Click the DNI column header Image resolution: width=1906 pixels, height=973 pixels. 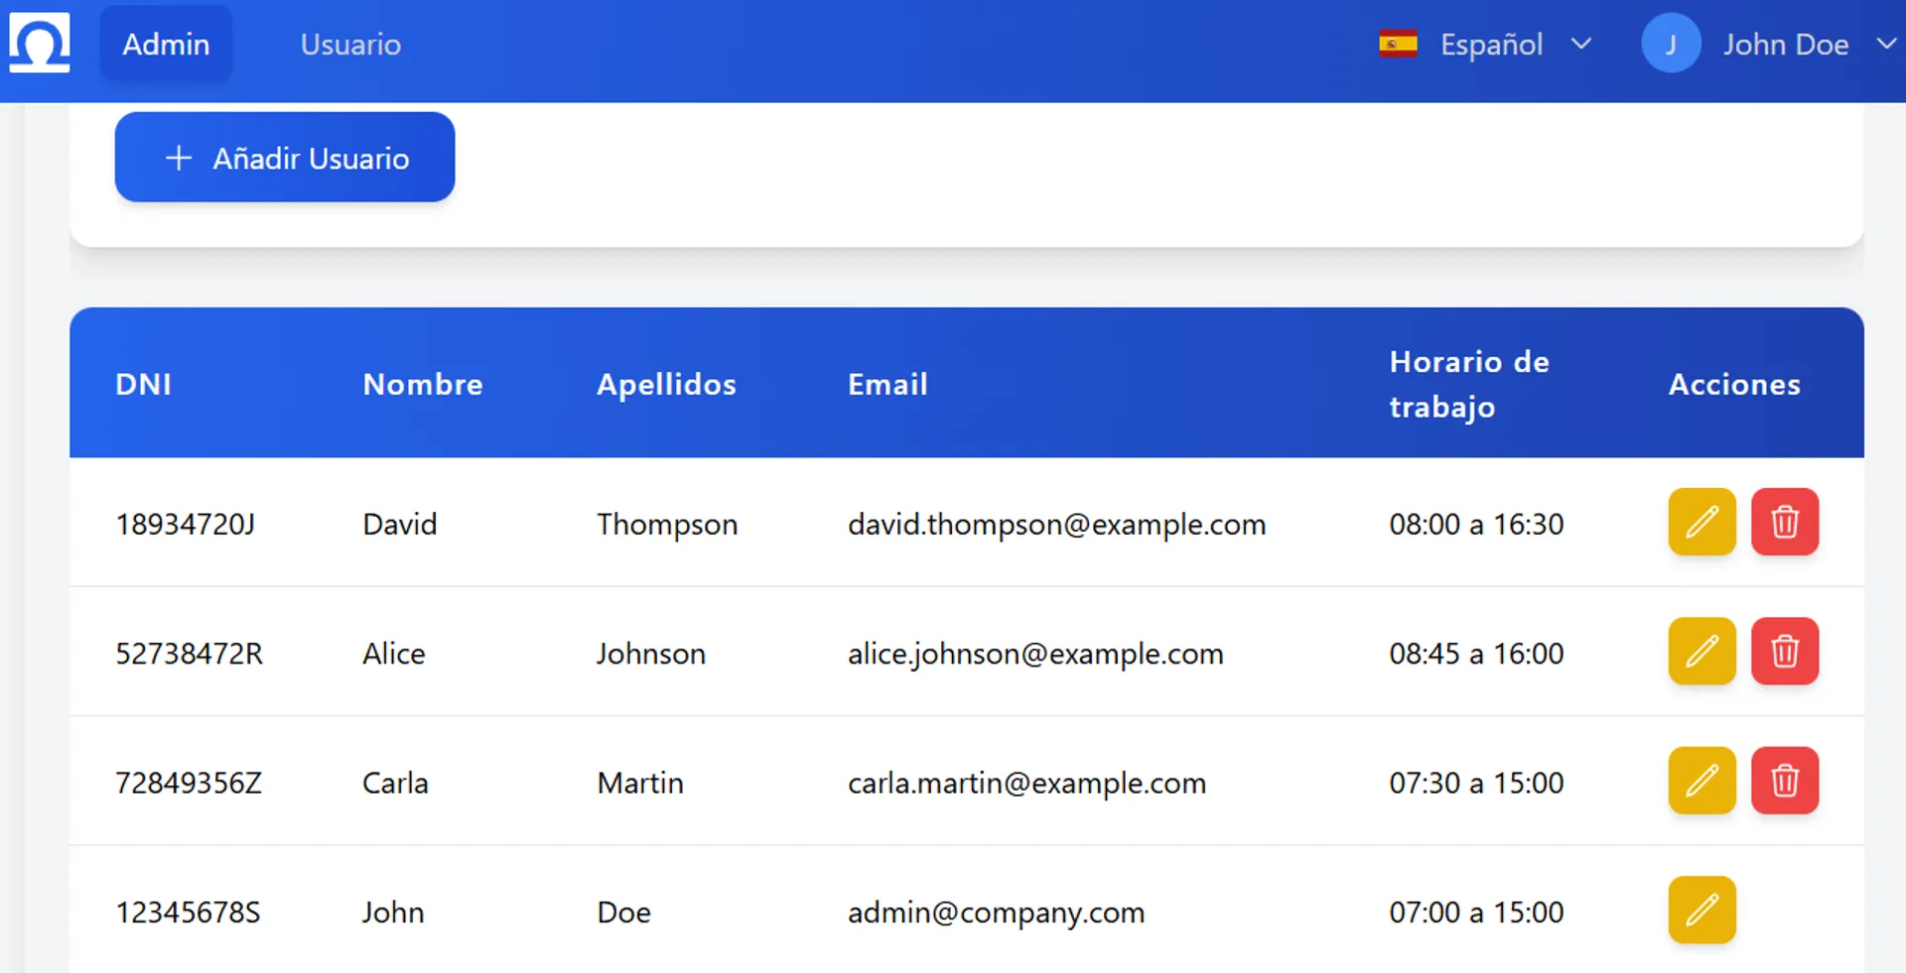[143, 384]
